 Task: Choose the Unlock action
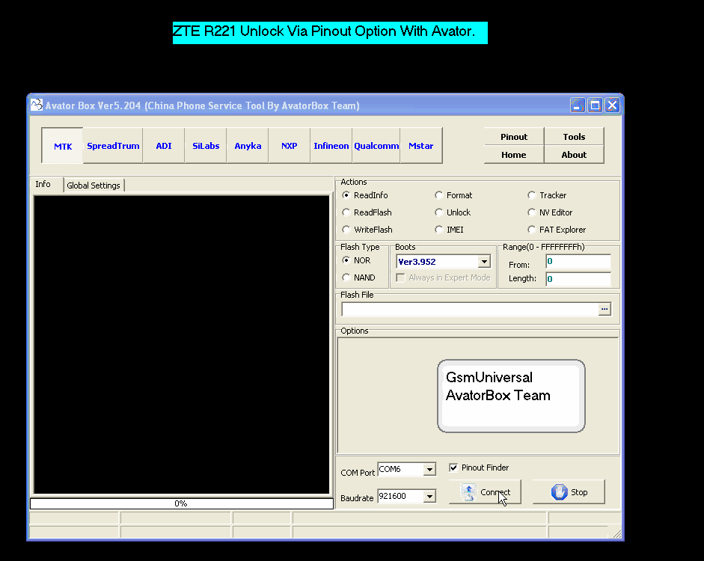(453, 212)
